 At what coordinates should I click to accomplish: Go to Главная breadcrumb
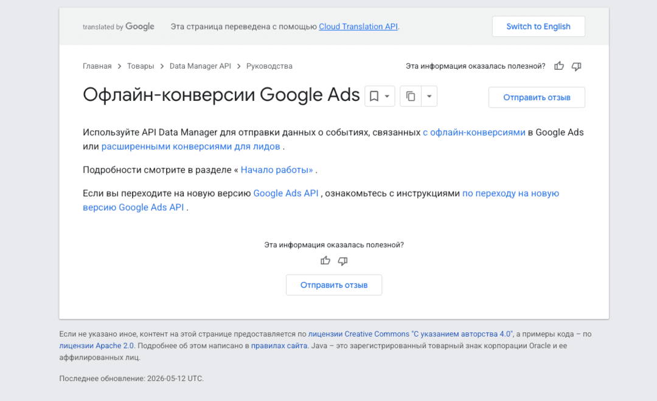(x=97, y=66)
